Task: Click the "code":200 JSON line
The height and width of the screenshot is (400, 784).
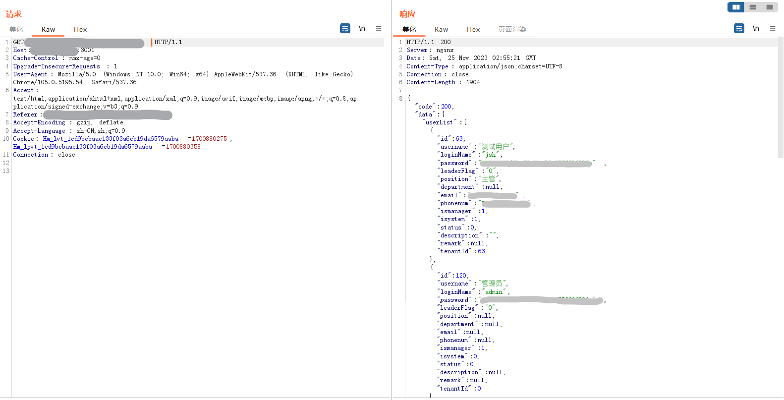Action: click(x=435, y=107)
